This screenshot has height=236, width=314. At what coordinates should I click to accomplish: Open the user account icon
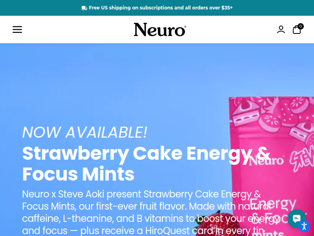coord(281,29)
